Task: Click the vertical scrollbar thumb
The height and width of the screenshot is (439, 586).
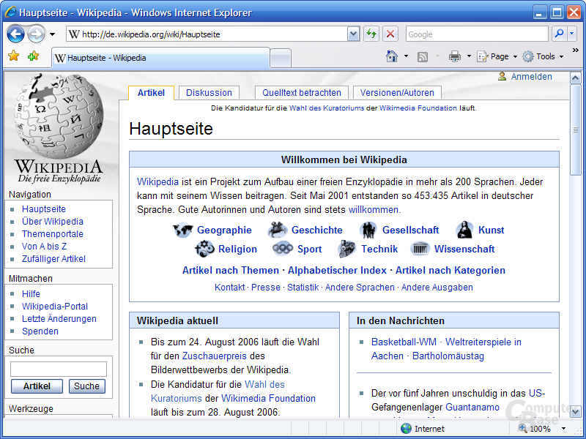Action: [x=576, y=130]
